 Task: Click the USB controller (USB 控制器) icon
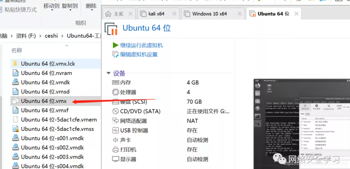pos(115,130)
